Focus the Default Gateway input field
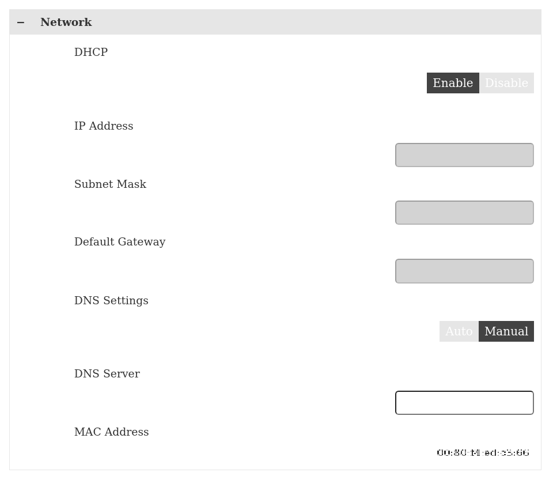Image resolution: width=553 pixels, height=480 pixels. [x=464, y=271]
